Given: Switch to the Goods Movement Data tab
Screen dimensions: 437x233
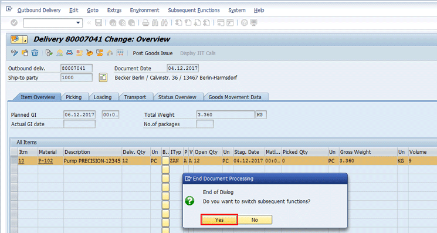Looking at the screenshot, I should click(x=235, y=97).
